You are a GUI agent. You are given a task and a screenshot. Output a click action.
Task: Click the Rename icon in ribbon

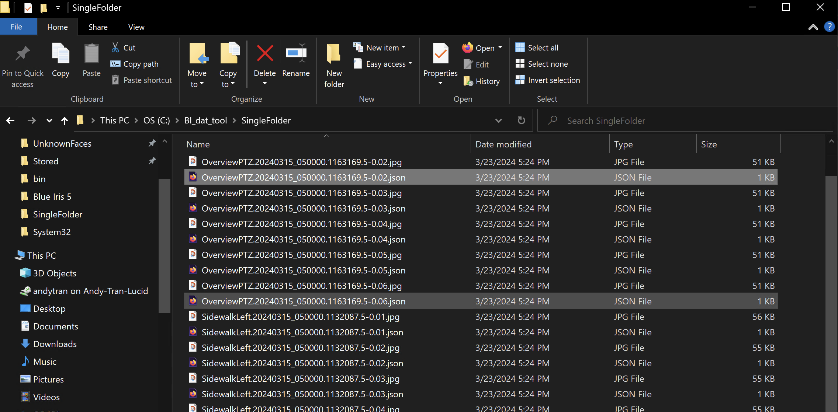[x=296, y=54]
